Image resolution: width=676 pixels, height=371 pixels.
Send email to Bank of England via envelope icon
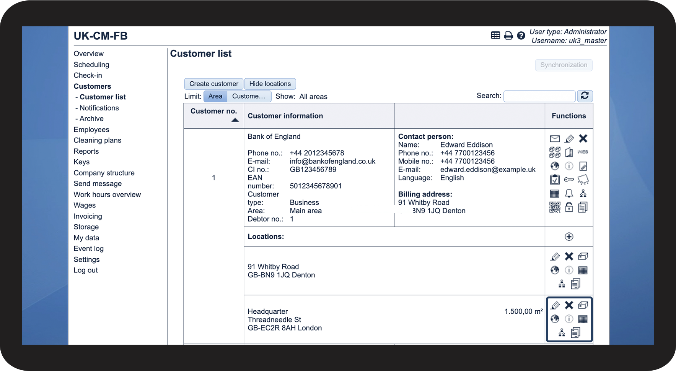click(555, 139)
